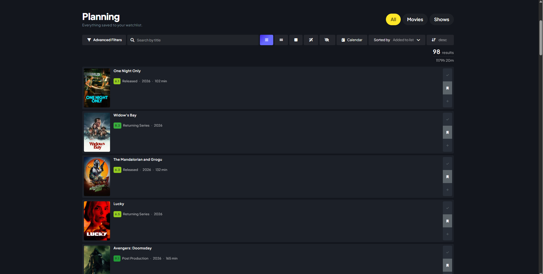Focus the Search by title field
Screen dimensions: 543x274
click(x=193, y=40)
